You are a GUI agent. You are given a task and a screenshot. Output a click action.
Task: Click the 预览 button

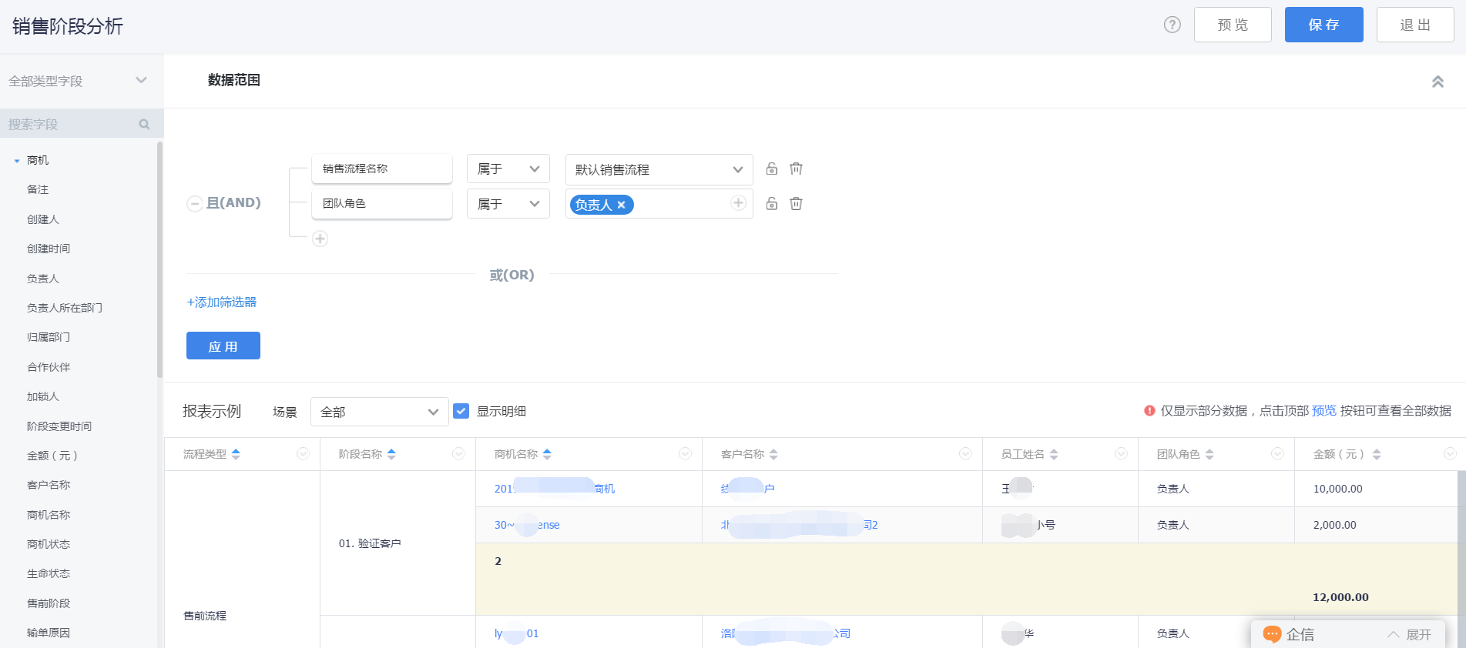1233,25
